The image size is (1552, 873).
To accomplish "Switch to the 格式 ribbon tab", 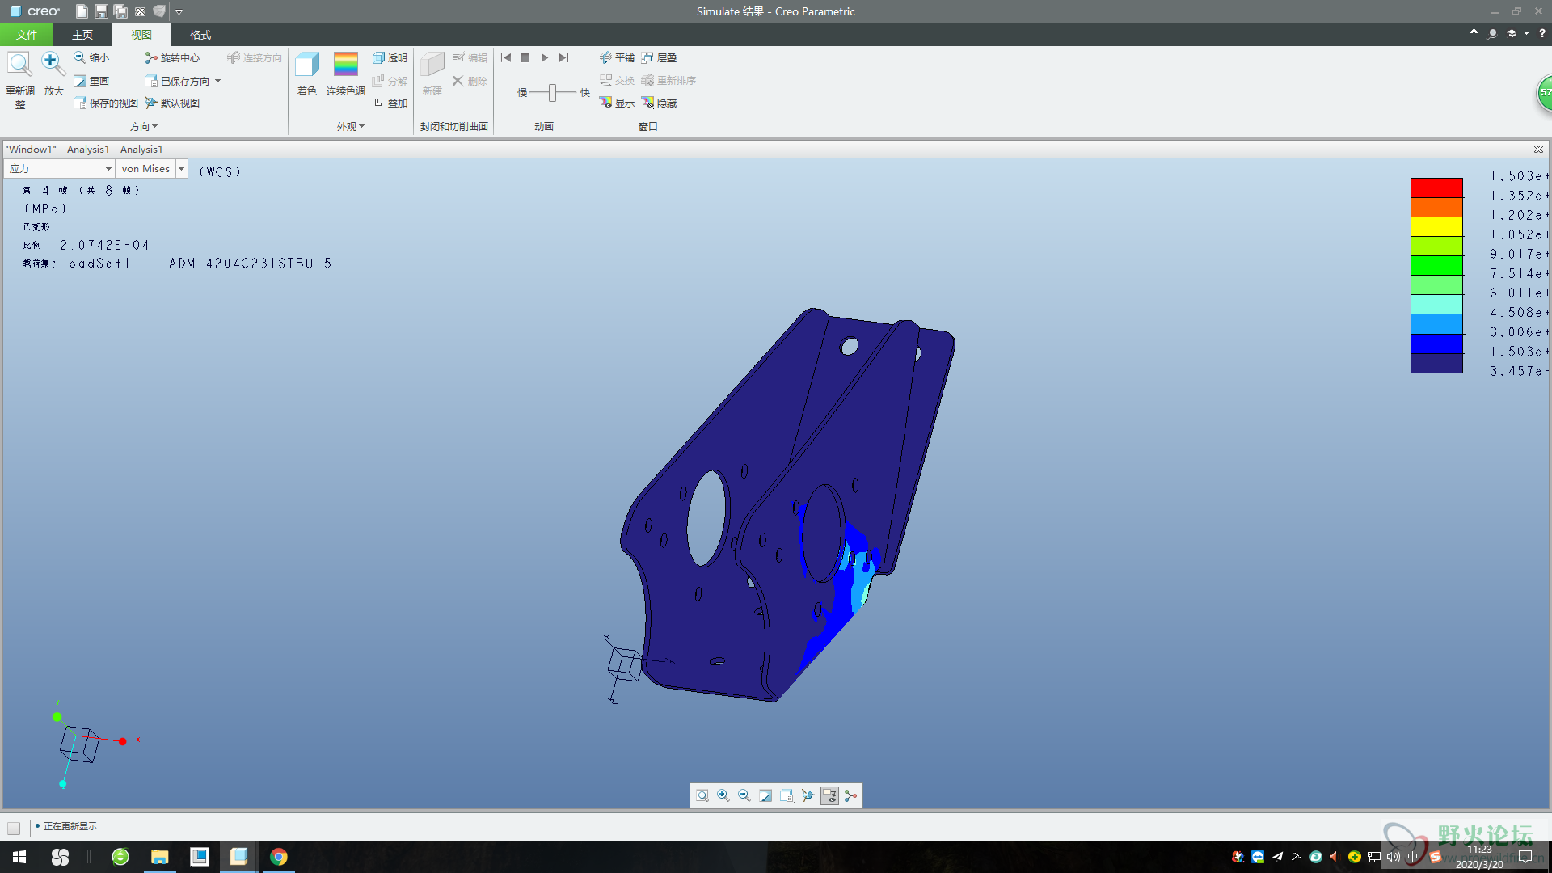I will (200, 35).
